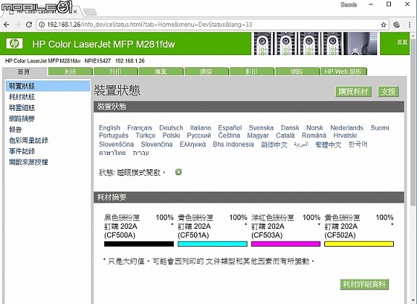Viewport: 417px width, 304px height.
Task: Switch to the 系統 tab
Action: pyautogui.click(x=70, y=72)
